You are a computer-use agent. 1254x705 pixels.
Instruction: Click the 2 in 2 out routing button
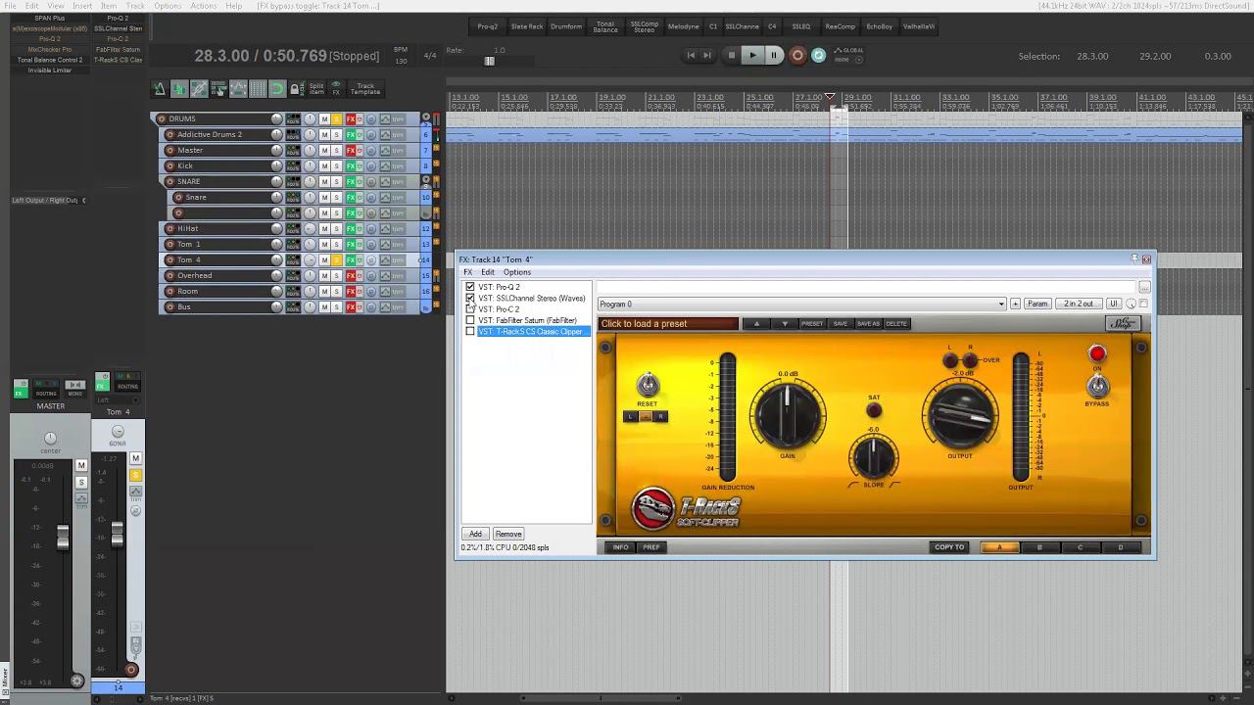(x=1079, y=304)
